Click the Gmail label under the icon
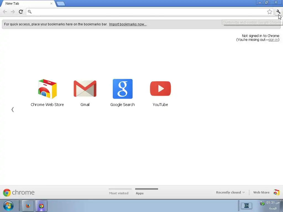 click(x=85, y=105)
